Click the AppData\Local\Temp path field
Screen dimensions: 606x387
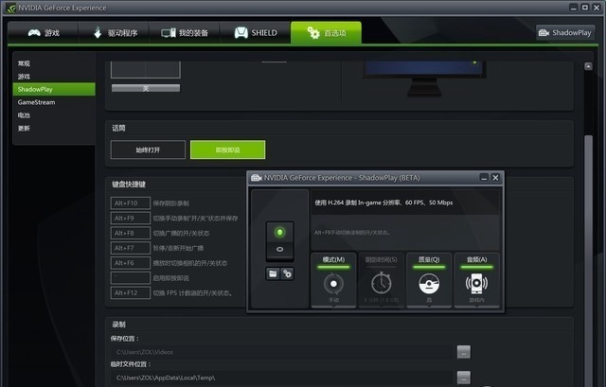(280, 378)
